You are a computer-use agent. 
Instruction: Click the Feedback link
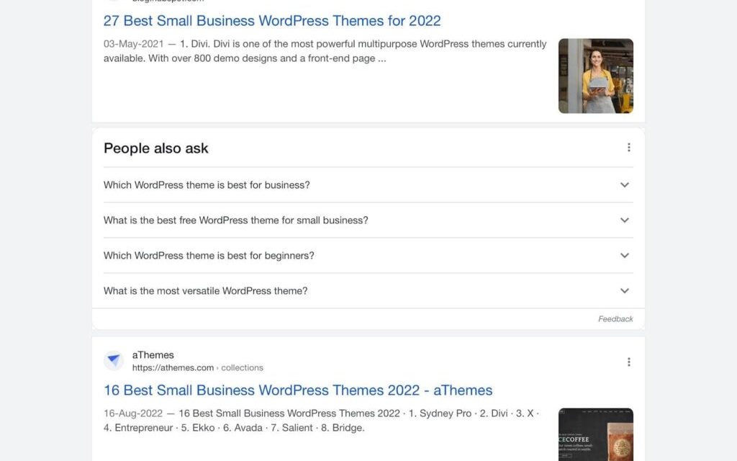(x=615, y=318)
